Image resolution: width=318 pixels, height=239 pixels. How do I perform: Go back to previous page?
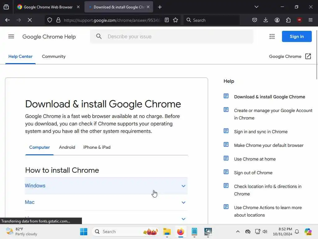pyautogui.click(x=7, y=20)
